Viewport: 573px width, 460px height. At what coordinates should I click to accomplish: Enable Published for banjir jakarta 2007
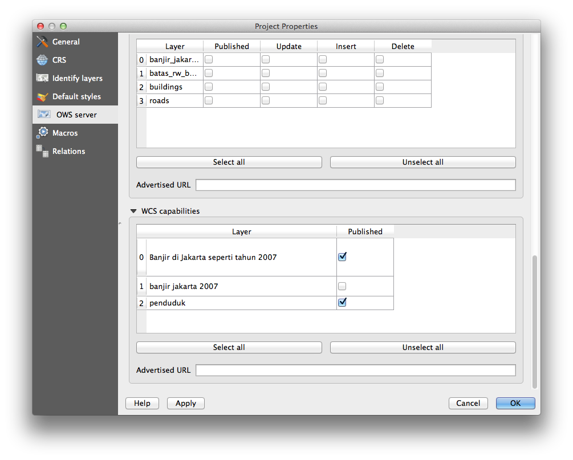click(342, 286)
